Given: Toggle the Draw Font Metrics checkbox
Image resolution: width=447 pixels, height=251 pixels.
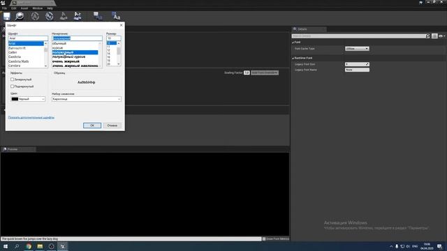Looking at the screenshot, I should (264, 238).
